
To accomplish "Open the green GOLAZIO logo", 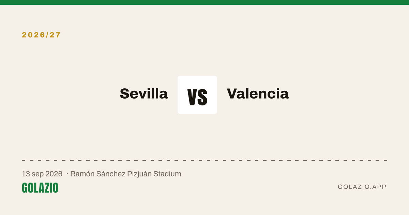I will (40, 188).
